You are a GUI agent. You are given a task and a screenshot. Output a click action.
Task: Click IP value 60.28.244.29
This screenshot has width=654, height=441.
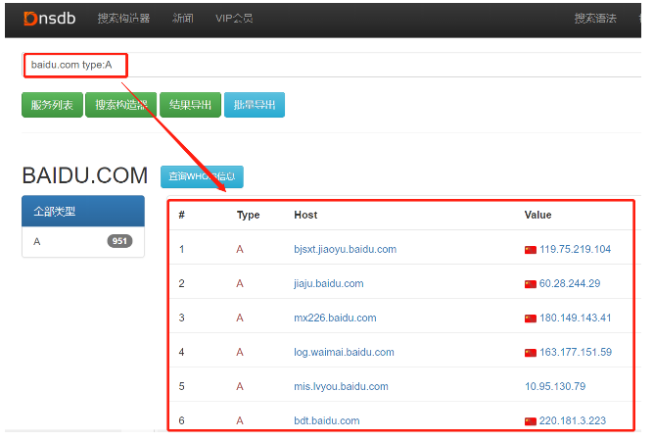coord(570,283)
